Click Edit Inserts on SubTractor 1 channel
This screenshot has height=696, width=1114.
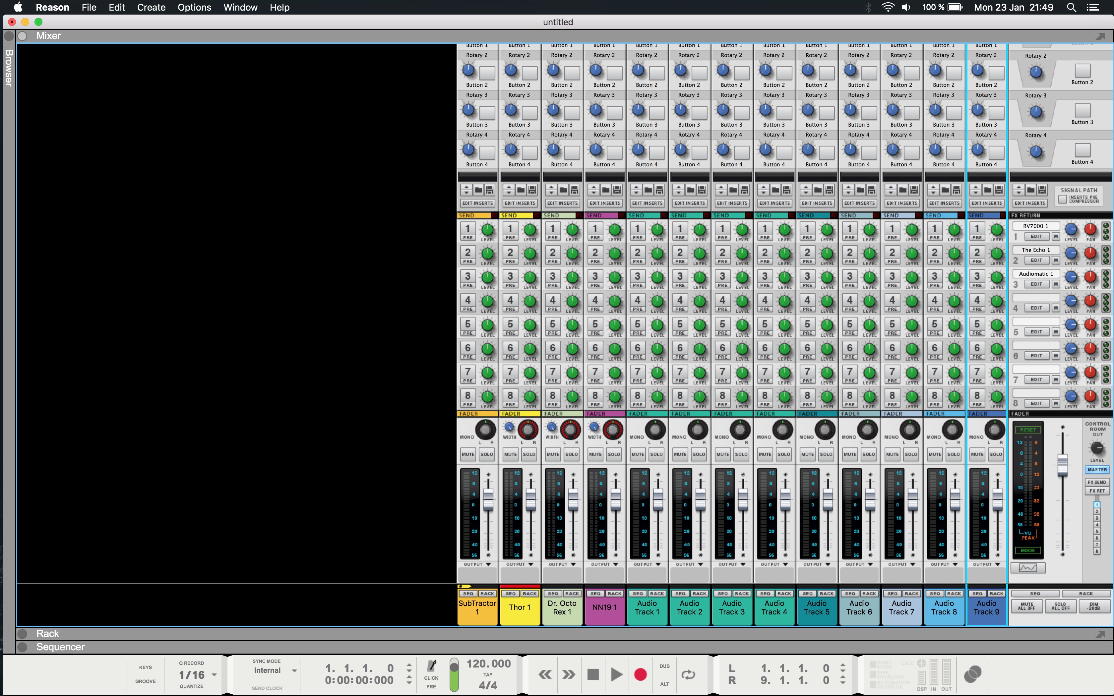477,203
